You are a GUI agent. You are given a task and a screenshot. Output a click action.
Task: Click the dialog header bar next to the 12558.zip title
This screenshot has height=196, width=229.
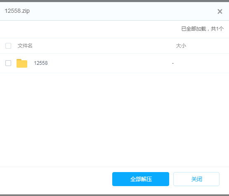click(x=117, y=11)
